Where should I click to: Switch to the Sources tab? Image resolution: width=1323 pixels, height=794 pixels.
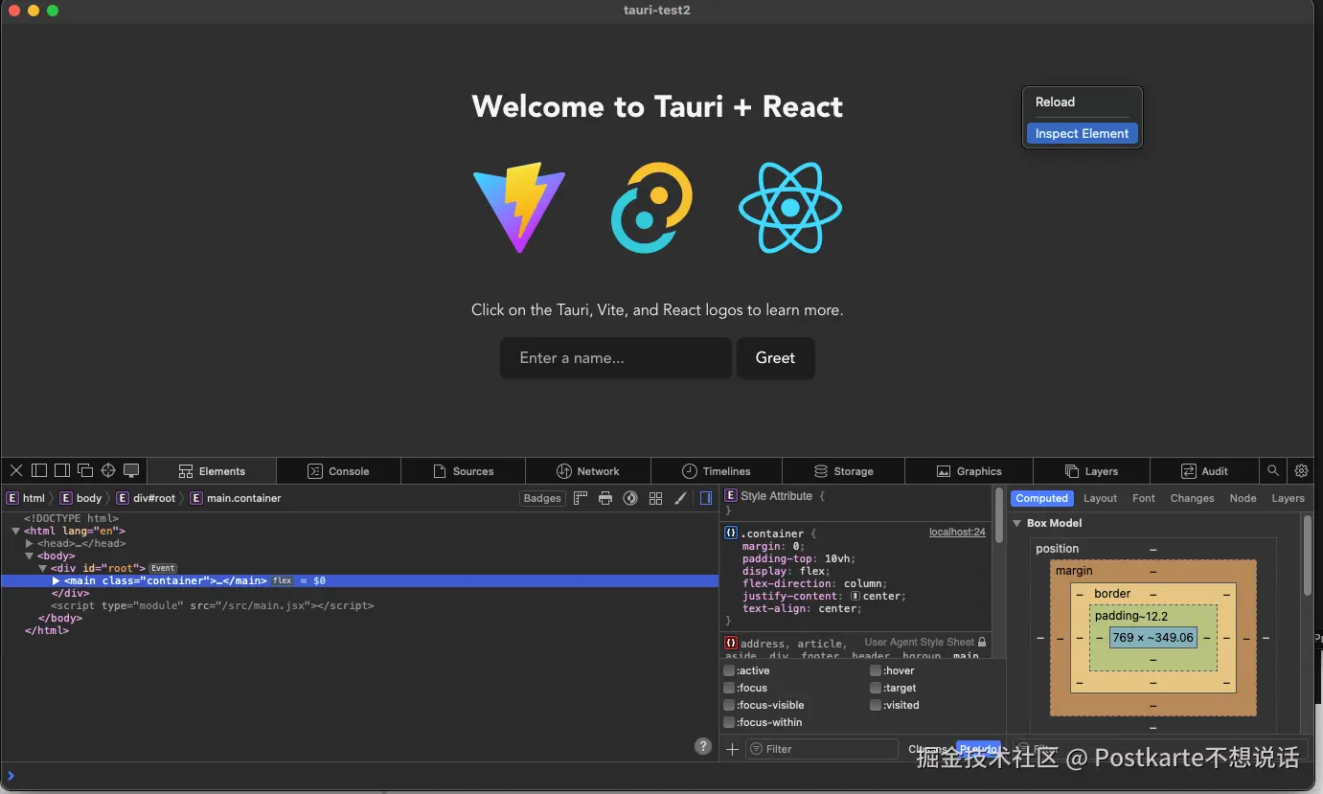(x=464, y=470)
